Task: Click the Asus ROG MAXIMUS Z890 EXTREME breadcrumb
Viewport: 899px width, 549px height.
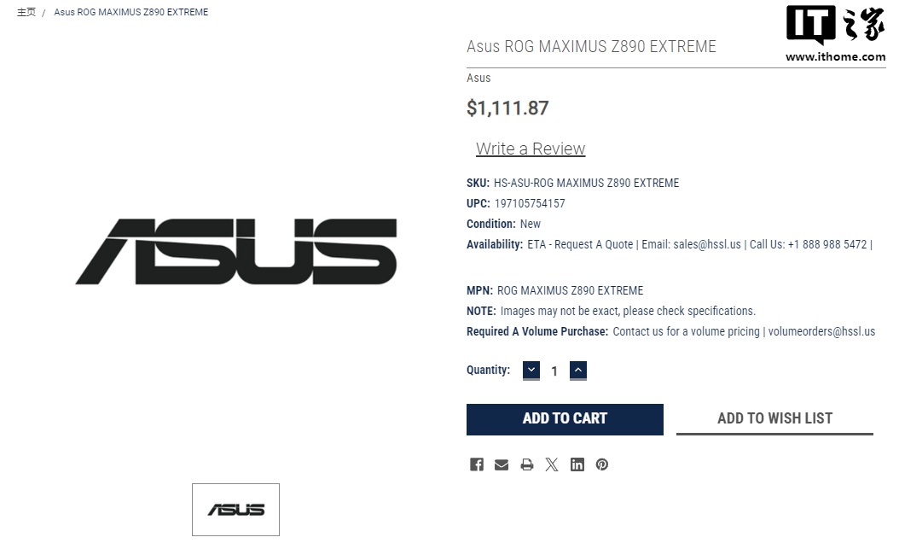Action: 130,12
